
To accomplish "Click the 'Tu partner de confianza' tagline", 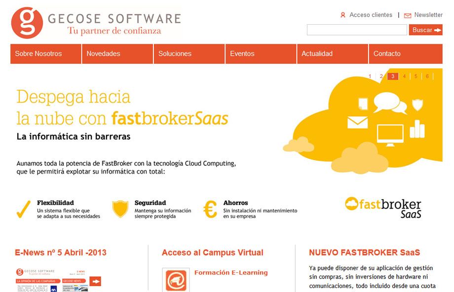I will (x=114, y=31).
